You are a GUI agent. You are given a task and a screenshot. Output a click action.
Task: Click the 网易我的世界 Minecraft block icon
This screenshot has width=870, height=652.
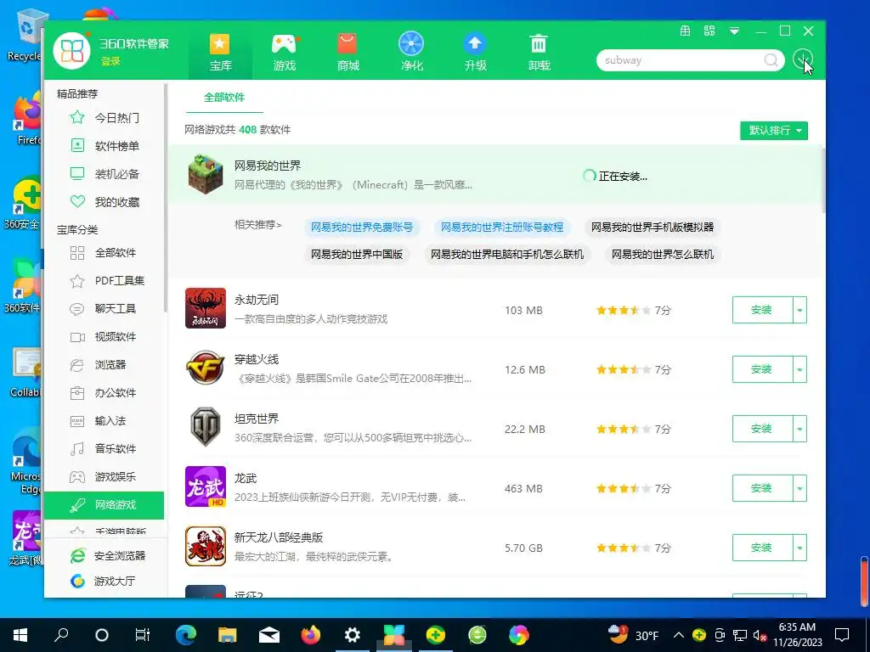tap(206, 174)
